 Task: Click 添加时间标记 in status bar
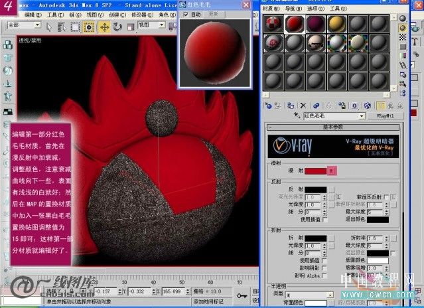[x=208, y=301]
